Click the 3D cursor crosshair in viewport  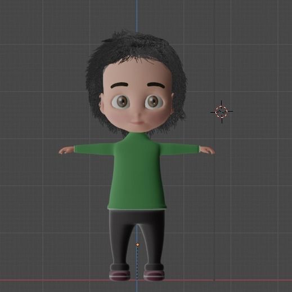222,112
